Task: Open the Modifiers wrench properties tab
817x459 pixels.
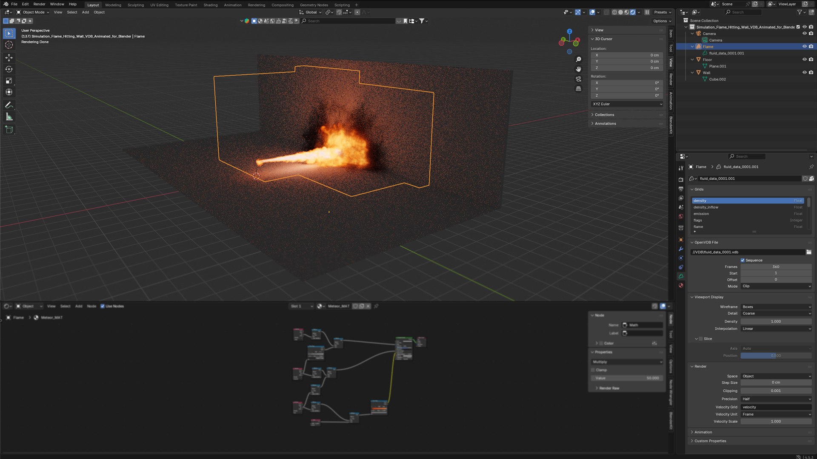Action: [681, 249]
